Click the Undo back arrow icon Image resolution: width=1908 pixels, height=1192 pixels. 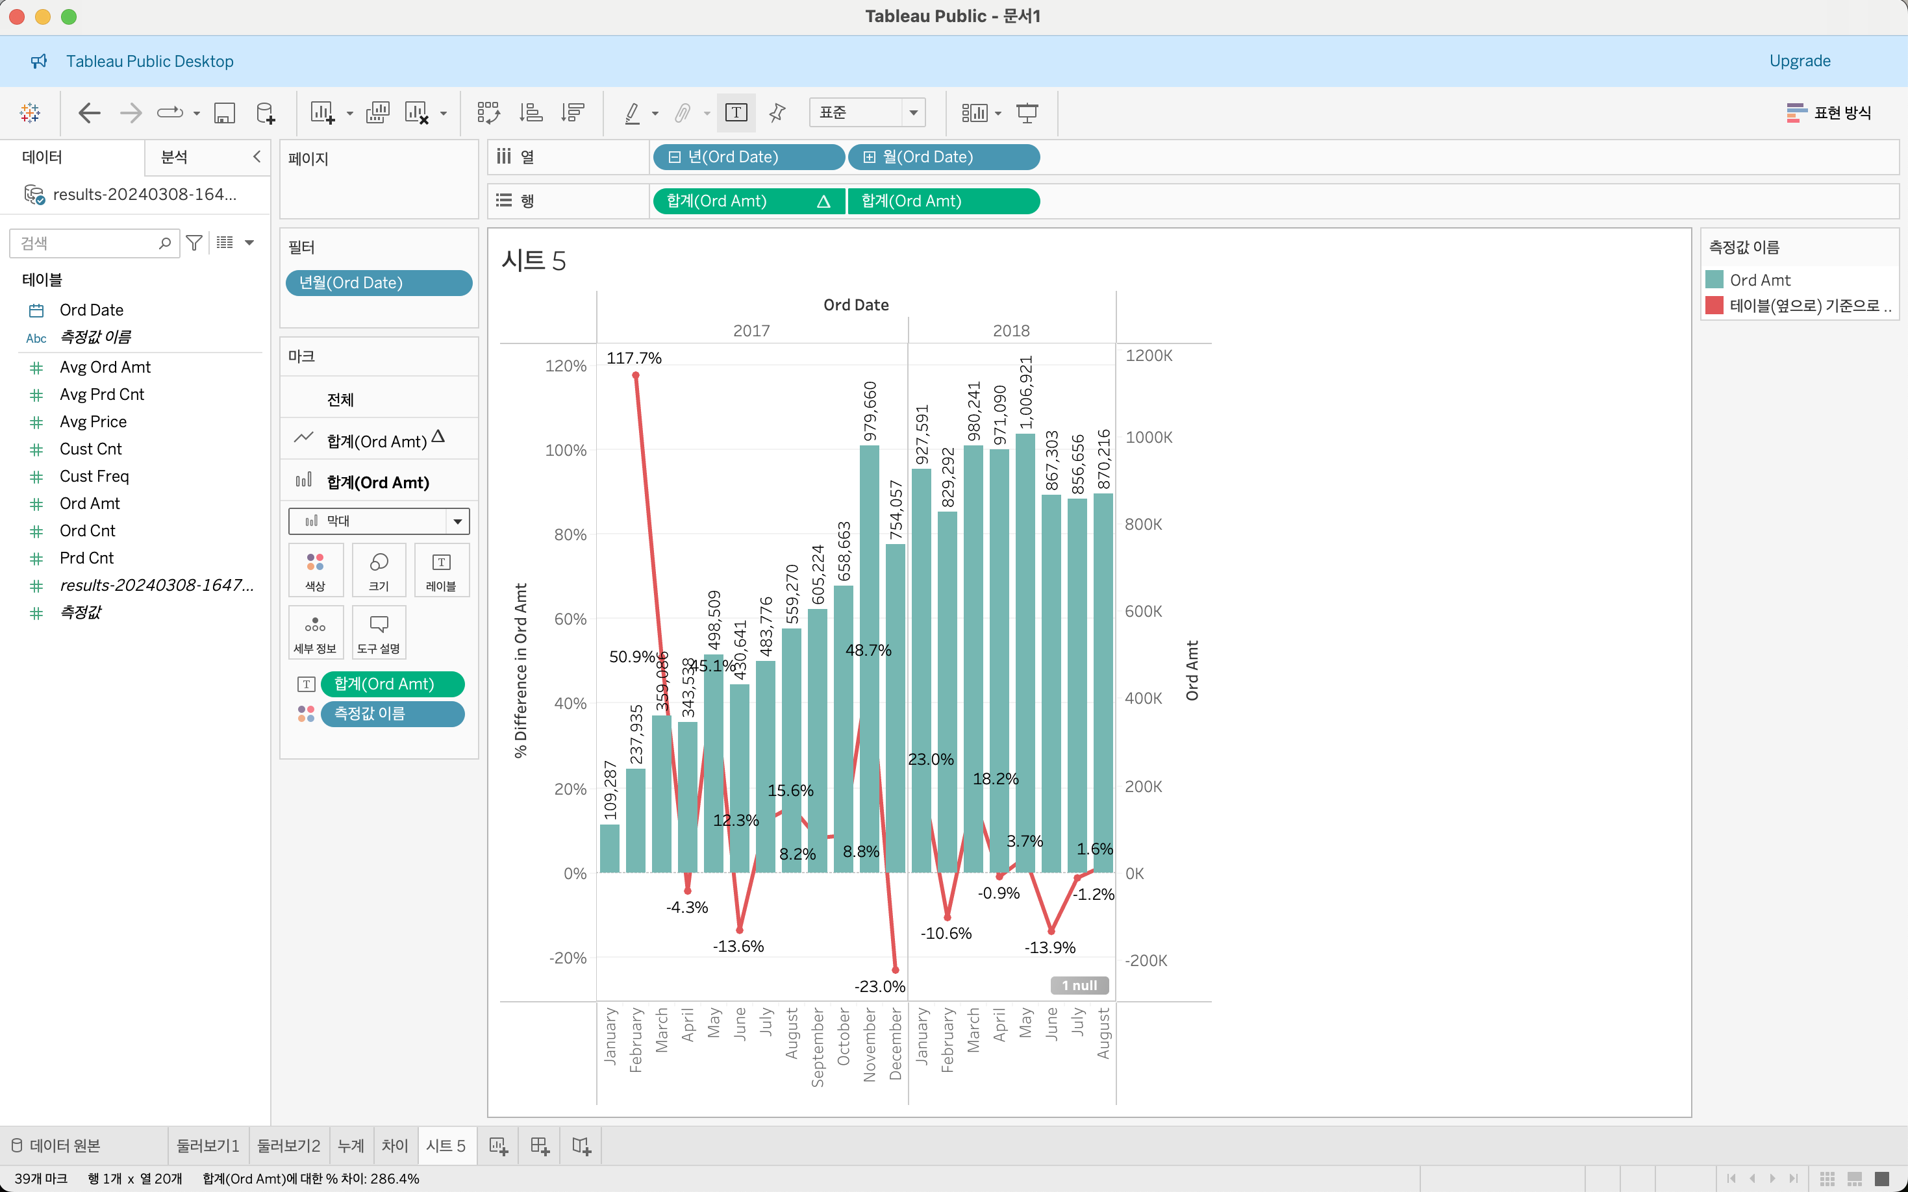click(x=89, y=113)
